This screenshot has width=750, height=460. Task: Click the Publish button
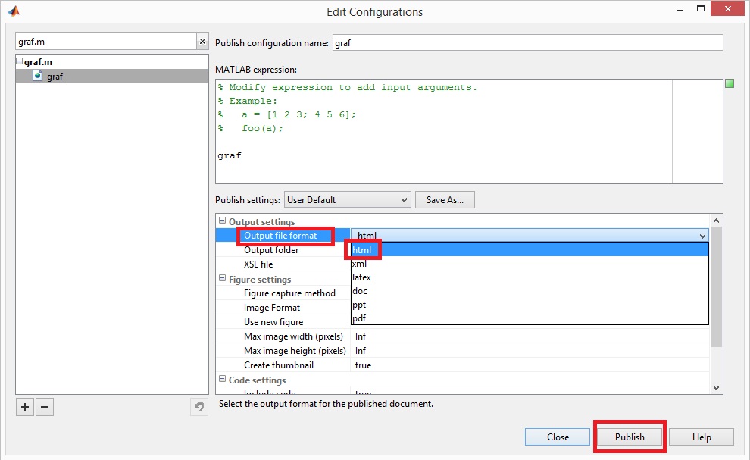pos(630,437)
